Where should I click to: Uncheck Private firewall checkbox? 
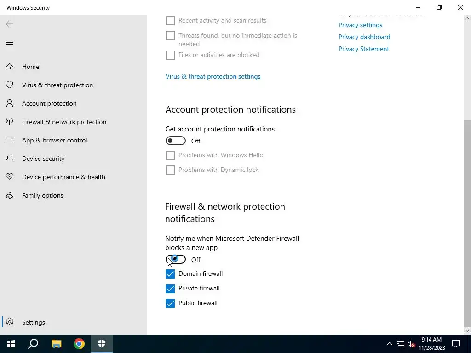[x=170, y=289]
